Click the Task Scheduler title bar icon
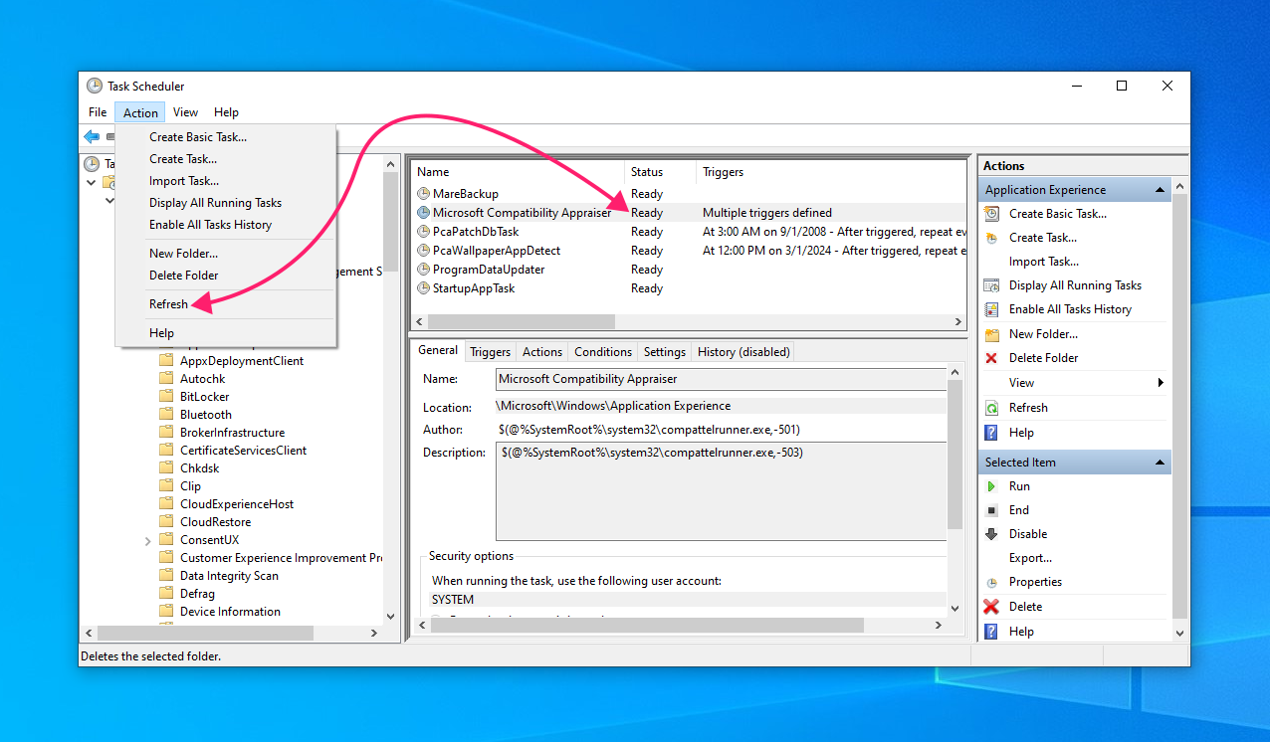The width and height of the screenshot is (1270, 742). click(x=95, y=86)
